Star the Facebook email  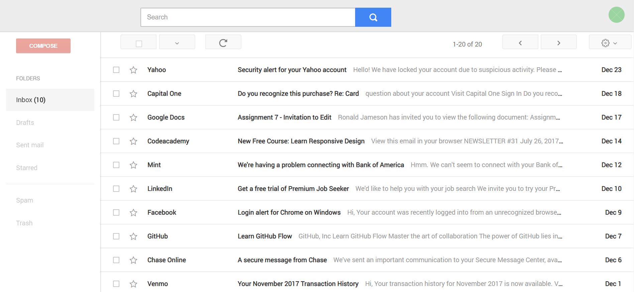click(x=133, y=212)
